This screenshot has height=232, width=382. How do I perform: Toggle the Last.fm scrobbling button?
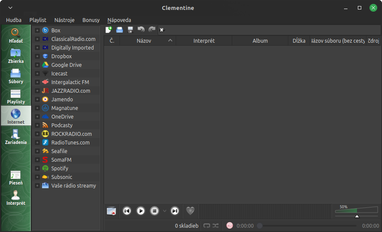[230, 226]
